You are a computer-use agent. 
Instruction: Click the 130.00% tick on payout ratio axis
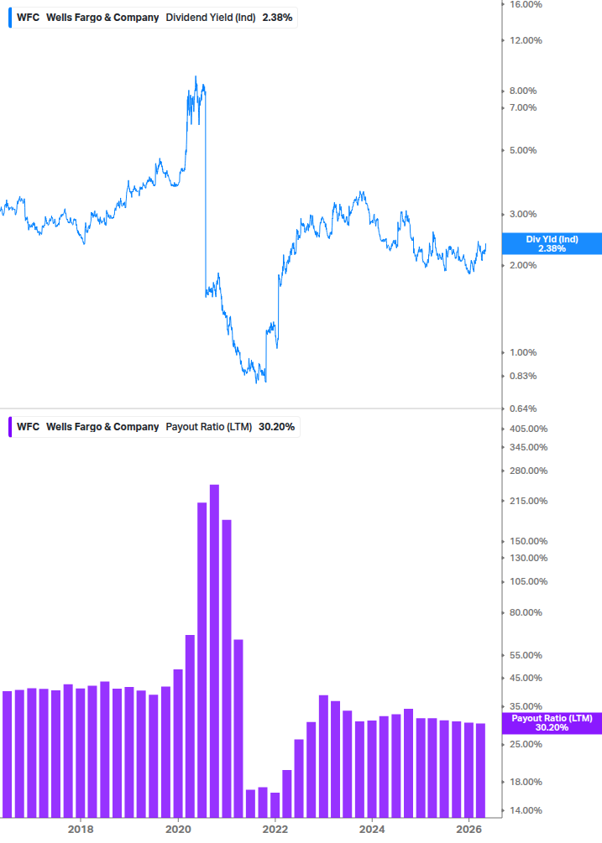point(528,558)
